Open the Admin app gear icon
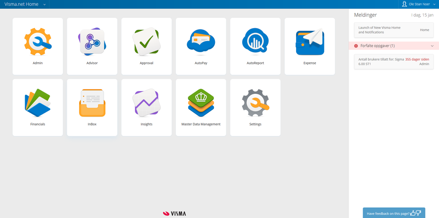Viewport: 439px width, 218px height. tap(37, 41)
